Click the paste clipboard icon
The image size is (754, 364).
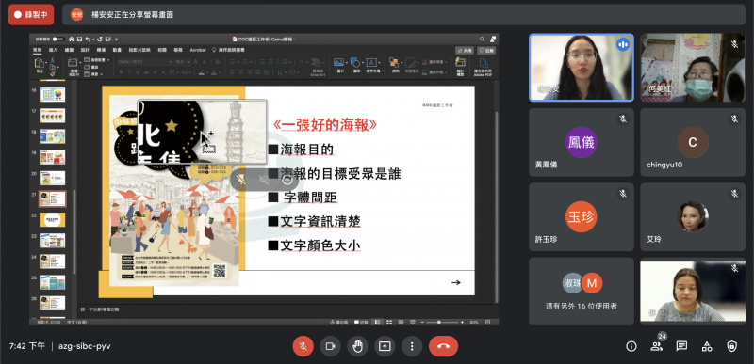pyautogui.click(x=40, y=62)
